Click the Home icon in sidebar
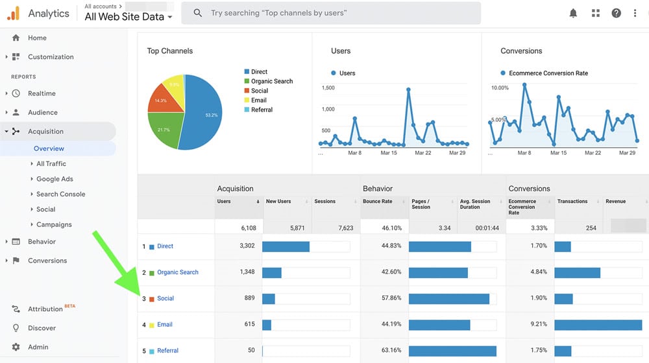The height and width of the screenshot is (363, 649). tap(16, 38)
